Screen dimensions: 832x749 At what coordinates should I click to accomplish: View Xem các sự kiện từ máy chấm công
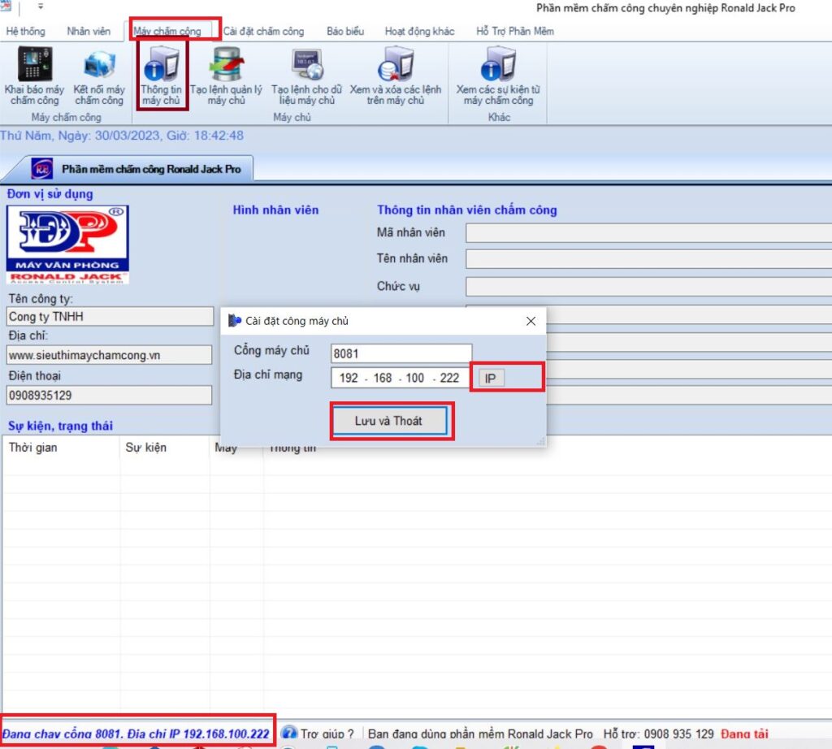point(498,76)
